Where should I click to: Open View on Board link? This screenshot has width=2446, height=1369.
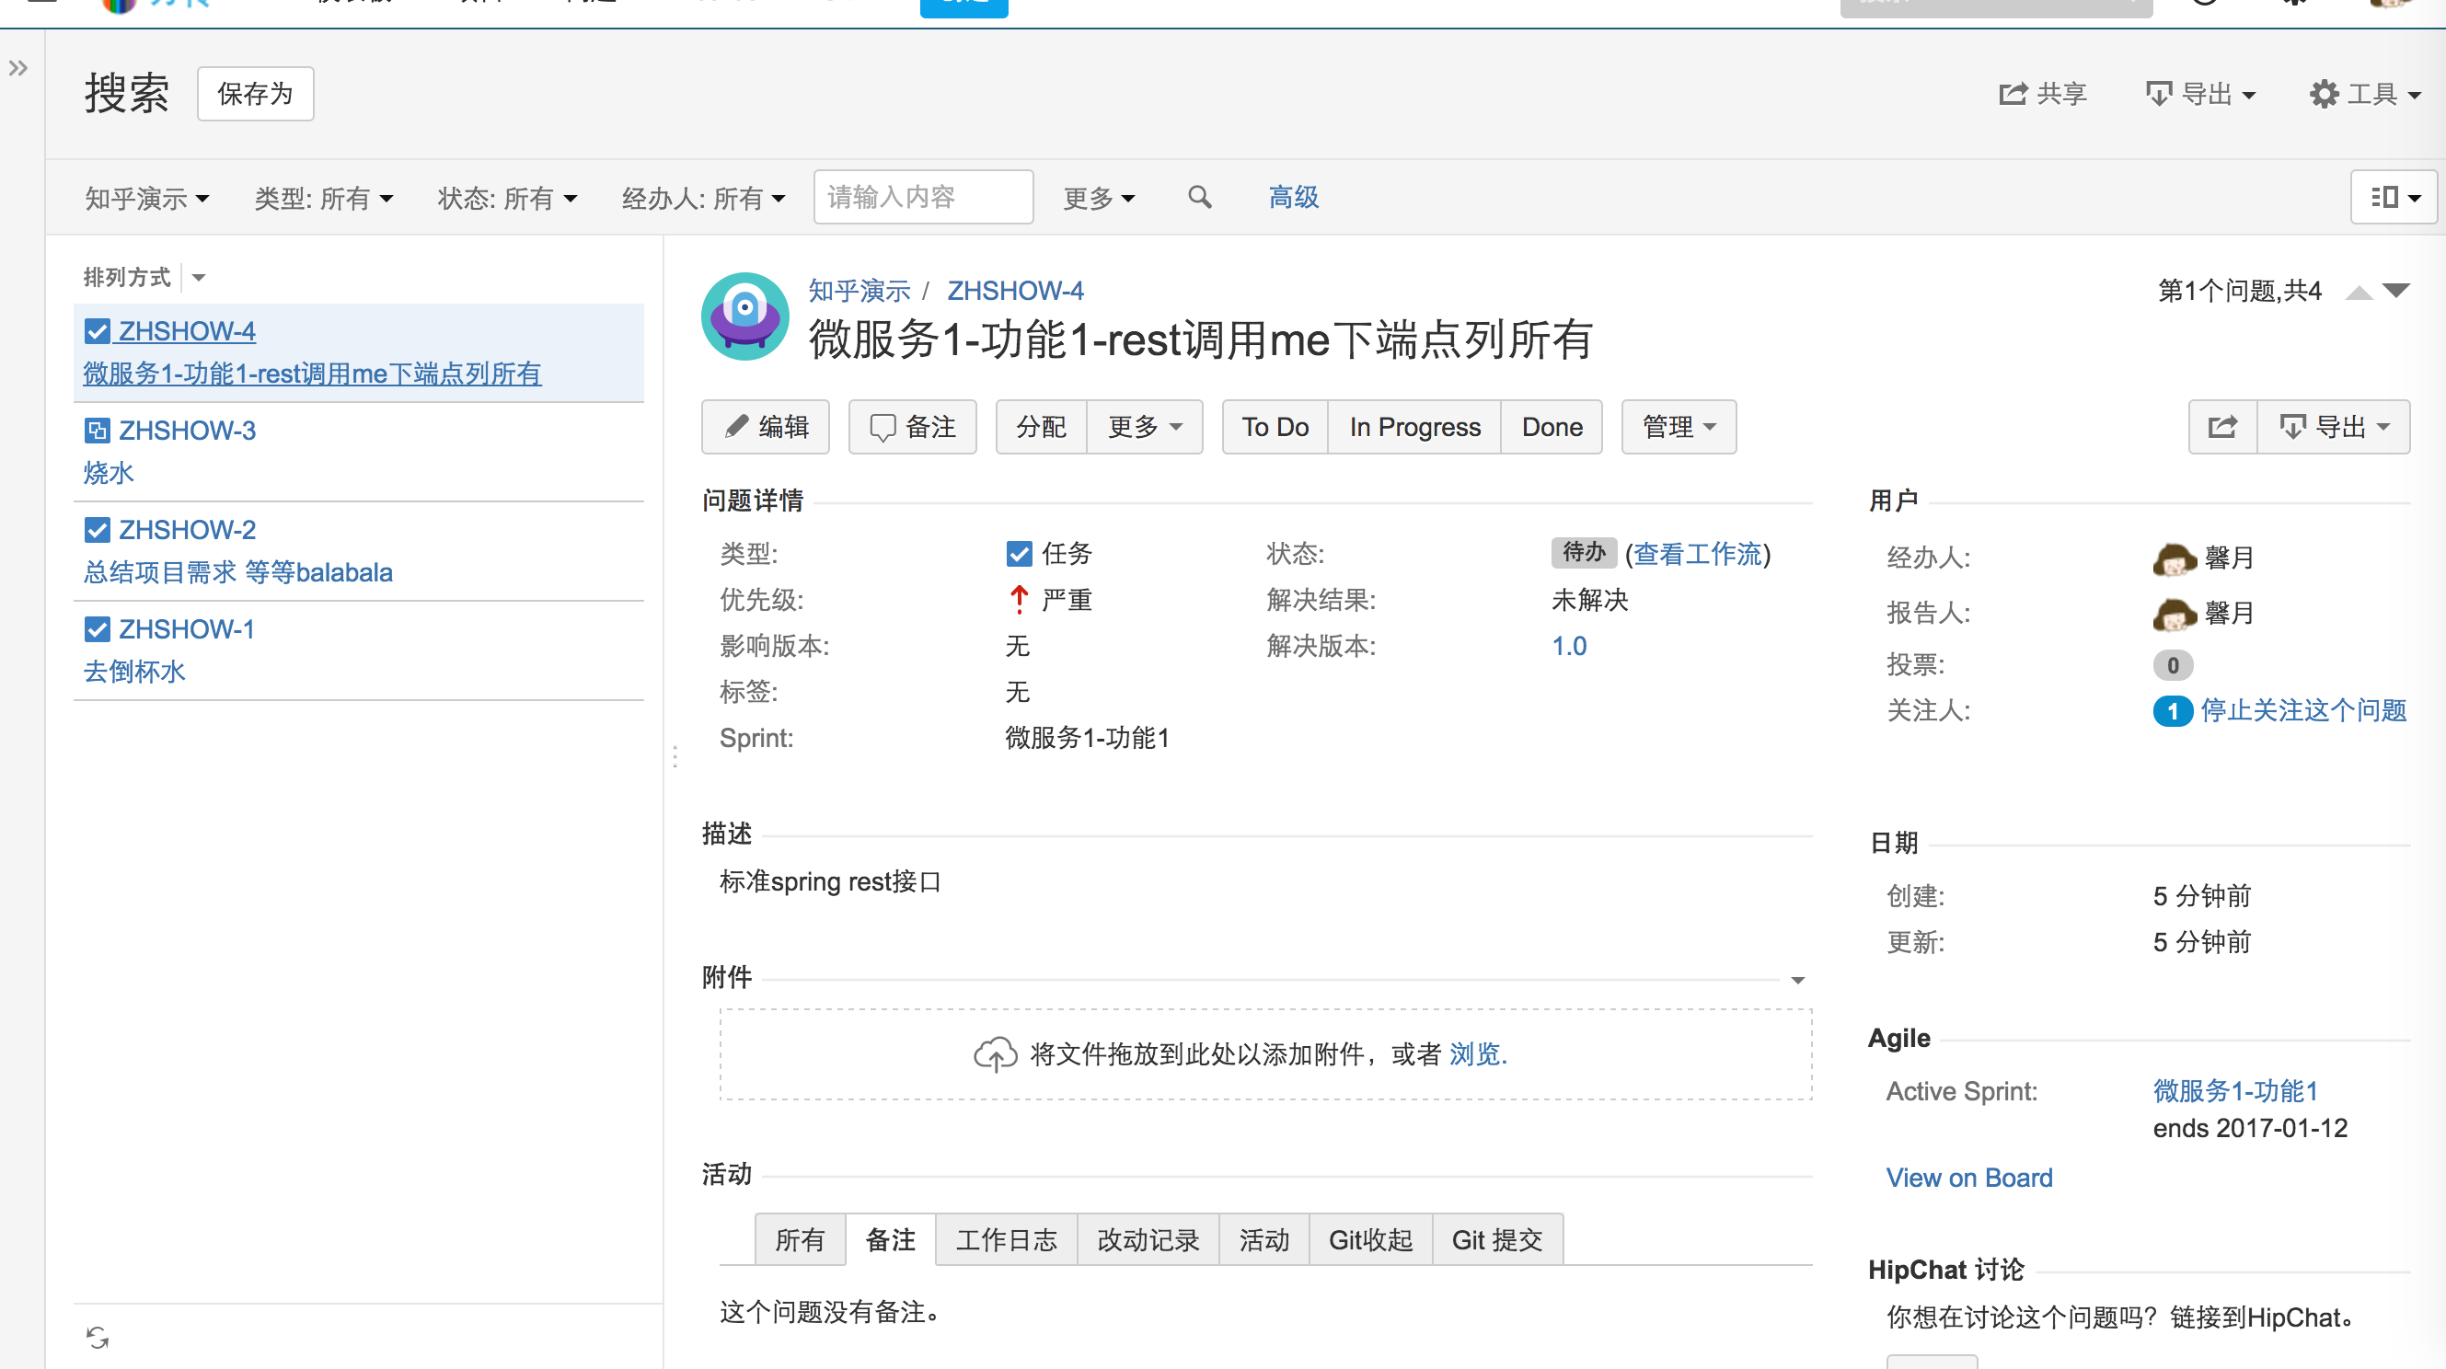point(1968,1178)
